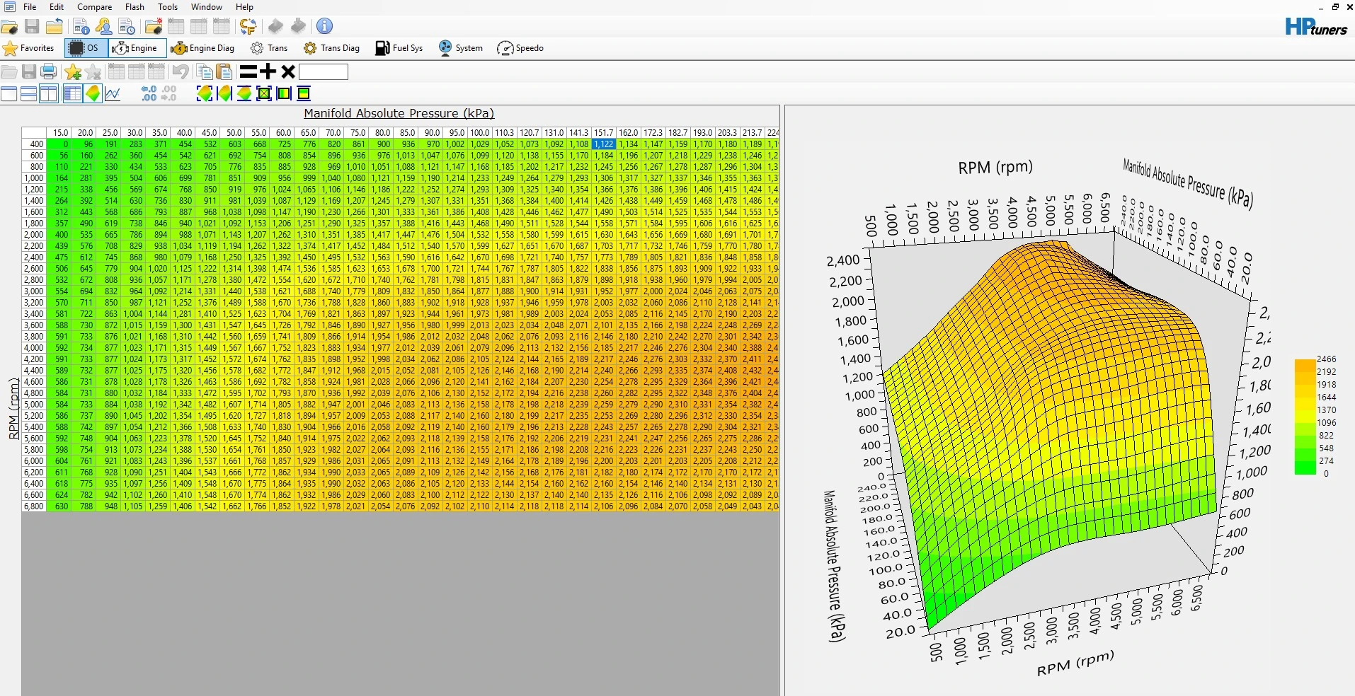Toggle the 2D line graph view
Screen dimensions: 1355x696
tap(113, 93)
